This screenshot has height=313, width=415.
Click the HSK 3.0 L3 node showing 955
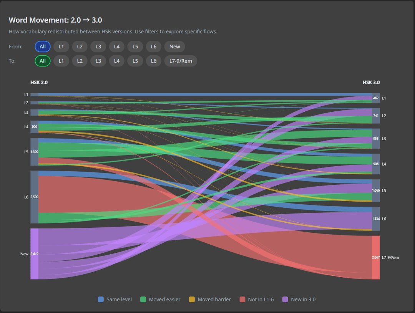tap(376, 138)
